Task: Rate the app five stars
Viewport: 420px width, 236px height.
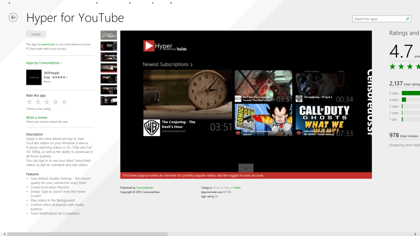Action: tap(64, 102)
